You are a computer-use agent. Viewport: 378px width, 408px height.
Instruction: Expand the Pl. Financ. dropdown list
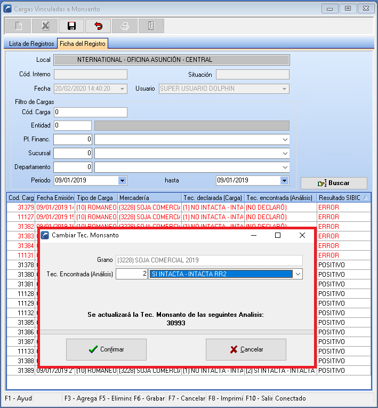tap(285, 140)
